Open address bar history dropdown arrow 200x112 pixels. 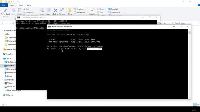pyautogui.click(x=161, y=23)
